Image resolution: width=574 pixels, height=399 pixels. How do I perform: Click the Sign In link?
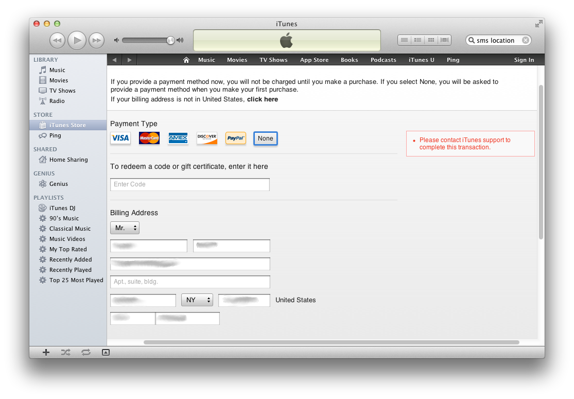tap(524, 60)
